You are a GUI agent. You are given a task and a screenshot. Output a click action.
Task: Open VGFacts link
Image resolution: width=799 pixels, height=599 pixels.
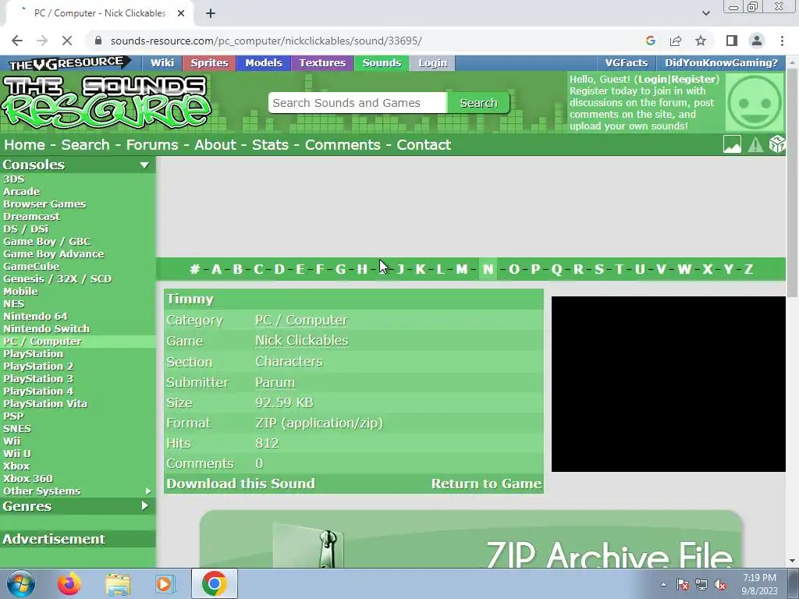627,62
